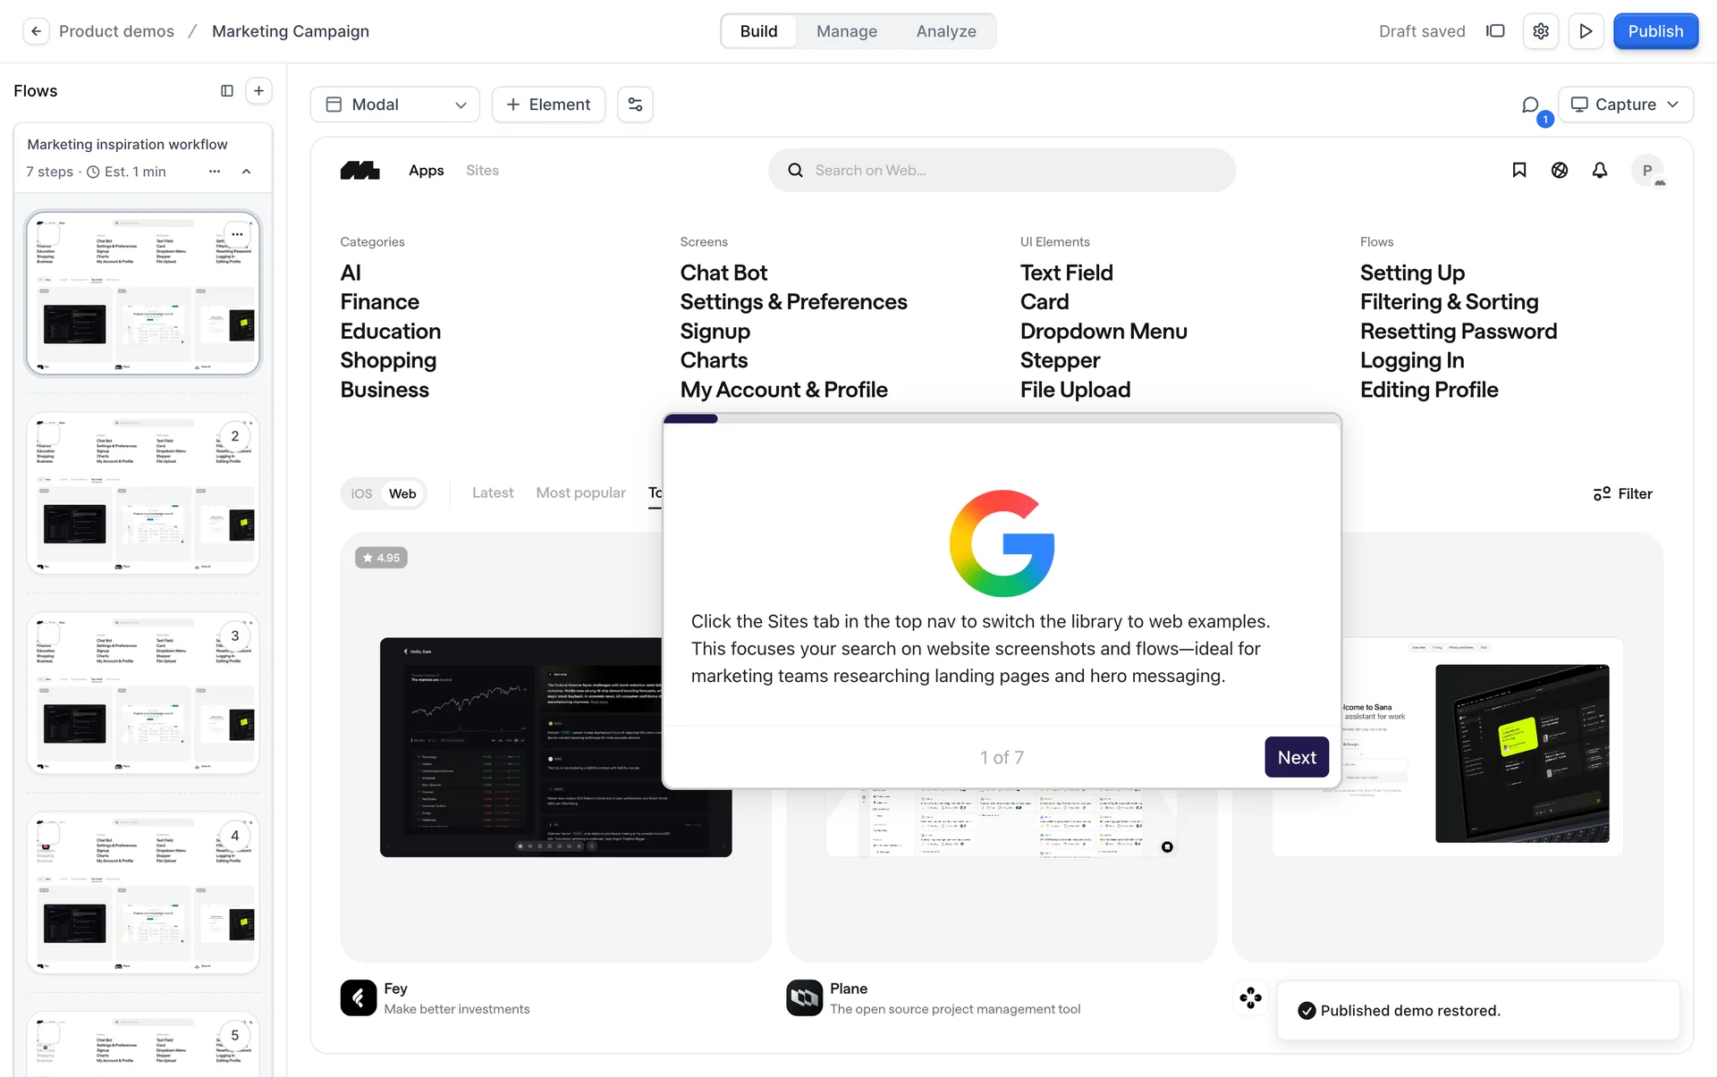Select the iOS platform toggle

361,493
